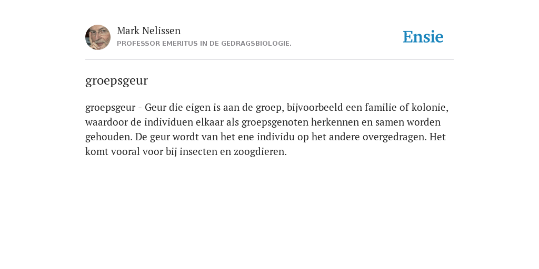539x269 pixels.
Task: Select the 'Professor emeritus in de gedragsbiologie' subtitle
Action: coord(204,44)
